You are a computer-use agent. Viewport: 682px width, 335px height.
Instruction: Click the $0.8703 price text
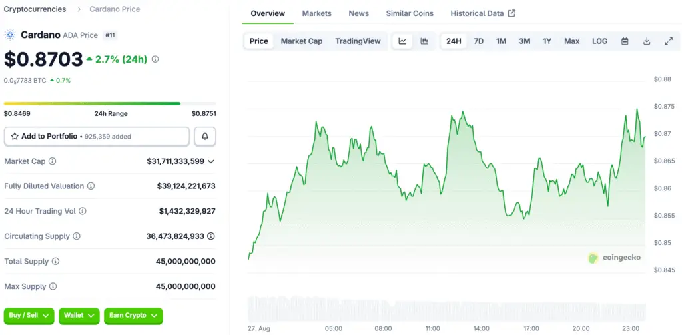point(43,59)
